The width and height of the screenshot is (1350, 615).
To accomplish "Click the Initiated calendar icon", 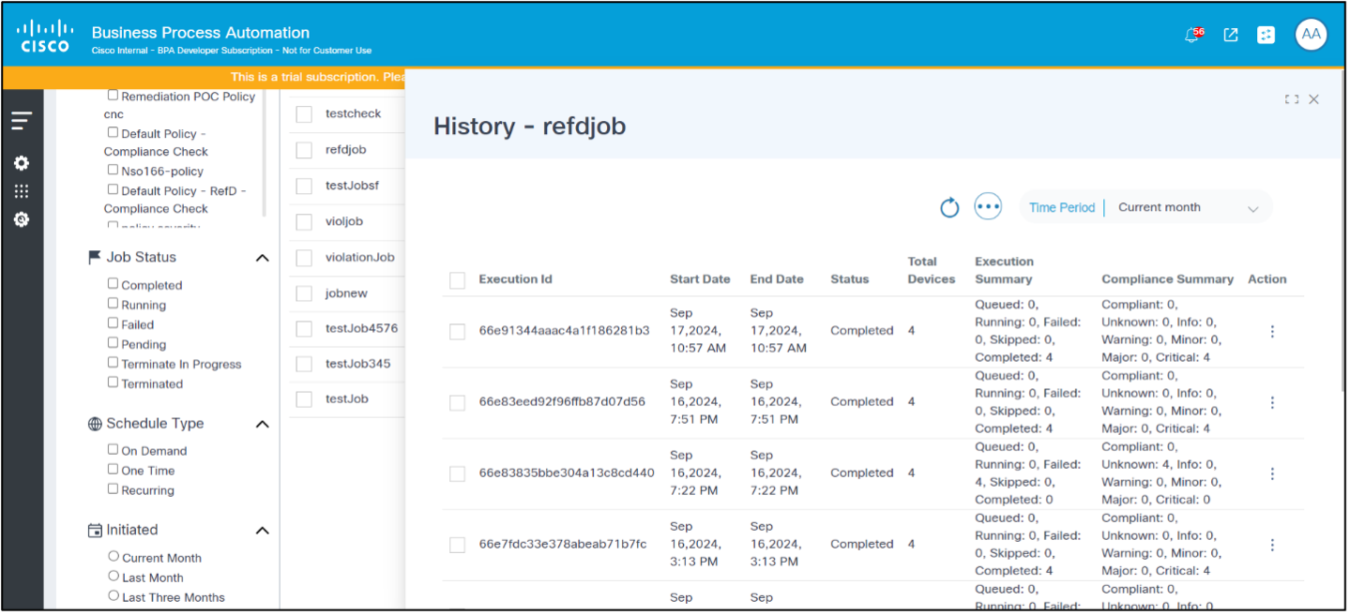I will 95,530.
